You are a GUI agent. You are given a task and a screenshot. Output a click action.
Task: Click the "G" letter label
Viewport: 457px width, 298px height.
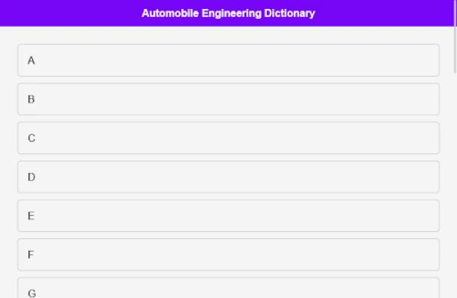click(x=31, y=293)
